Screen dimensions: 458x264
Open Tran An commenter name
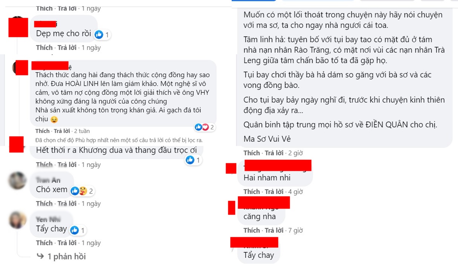[48, 180]
